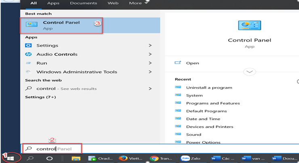This screenshot has width=299, height=163.
Task: Click the HP Audio Controls icon
Action: 28,54
